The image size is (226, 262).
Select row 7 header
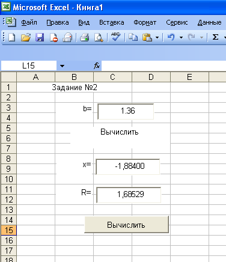[8, 148]
